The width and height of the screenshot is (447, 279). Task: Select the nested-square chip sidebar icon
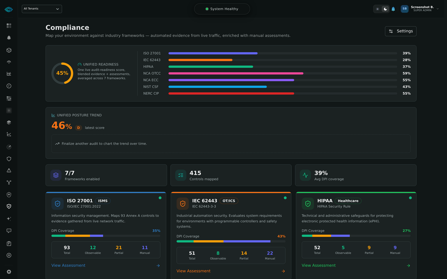coord(9,110)
